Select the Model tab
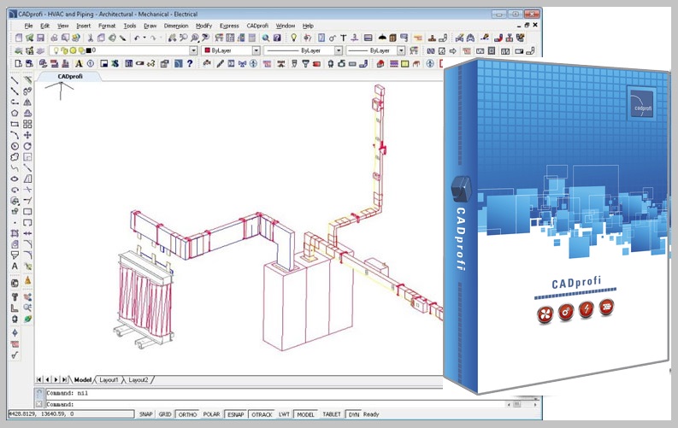Viewport: 678px width, 428px height. (x=83, y=379)
